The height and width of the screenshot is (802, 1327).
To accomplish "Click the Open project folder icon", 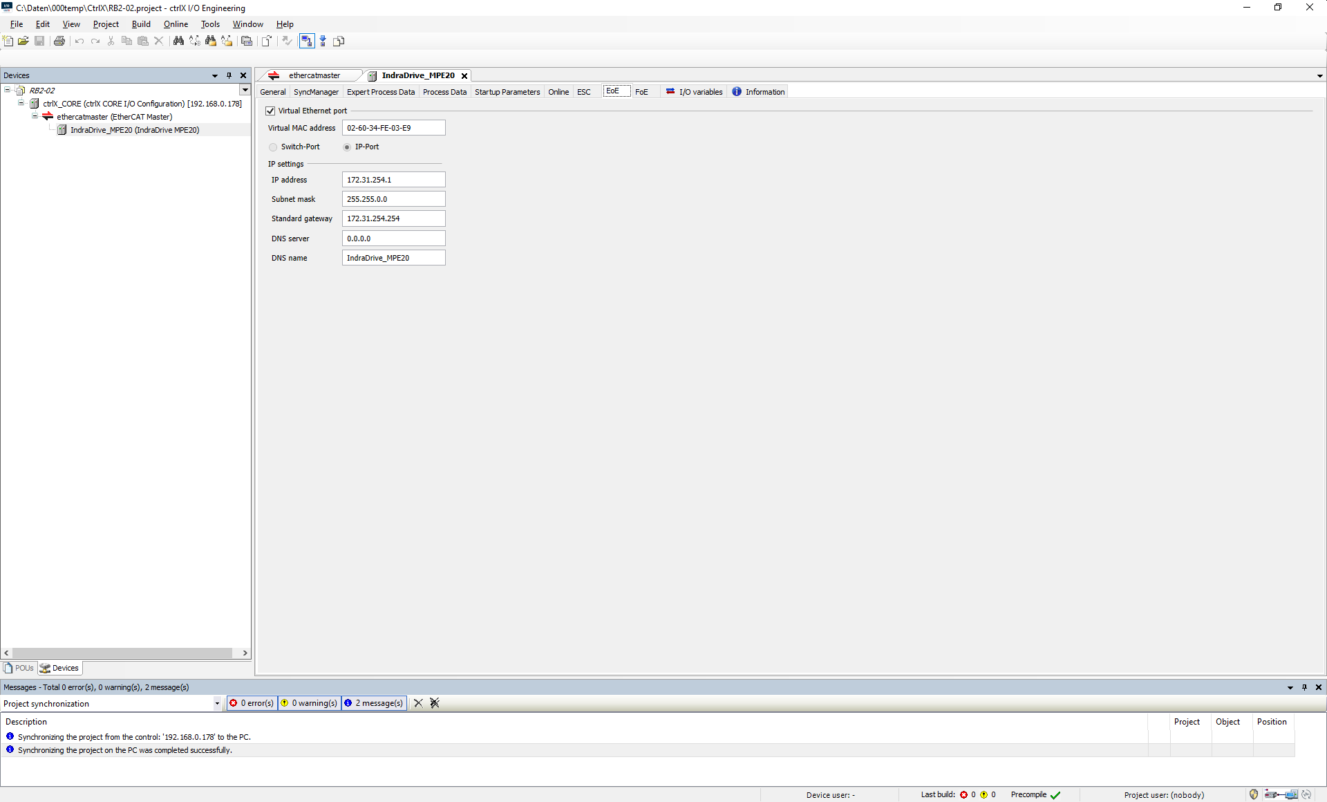I will tap(23, 41).
